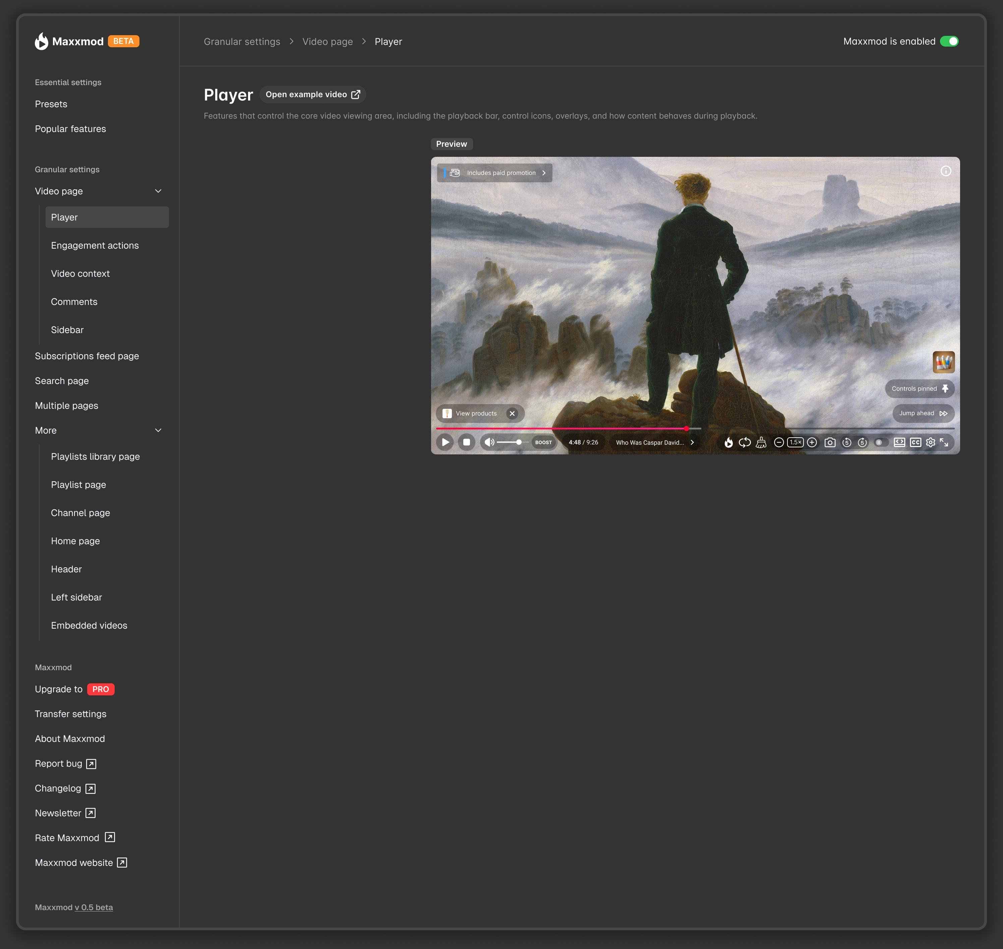Enter fullscreen using the expand arrows icon
This screenshot has width=1003, height=949.
coord(945,442)
